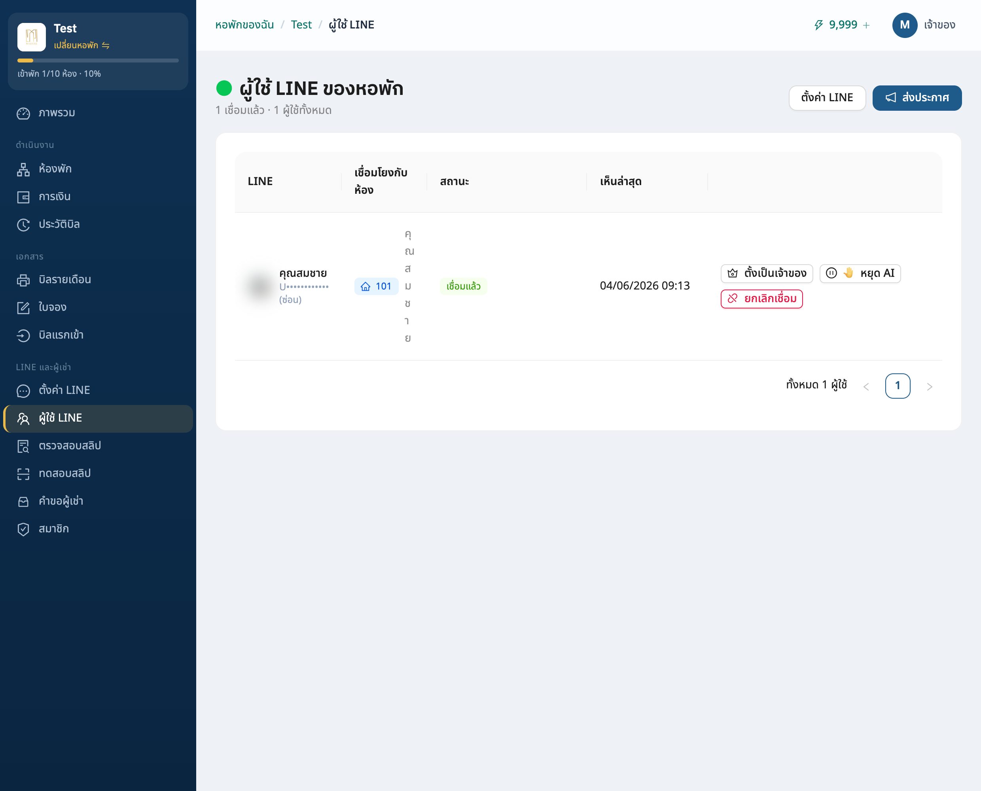Switch dormitory via เปลี่ยนหอพัก
This screenshot has height=791, width=981.
pyautogui.click(x=81, y=45)
